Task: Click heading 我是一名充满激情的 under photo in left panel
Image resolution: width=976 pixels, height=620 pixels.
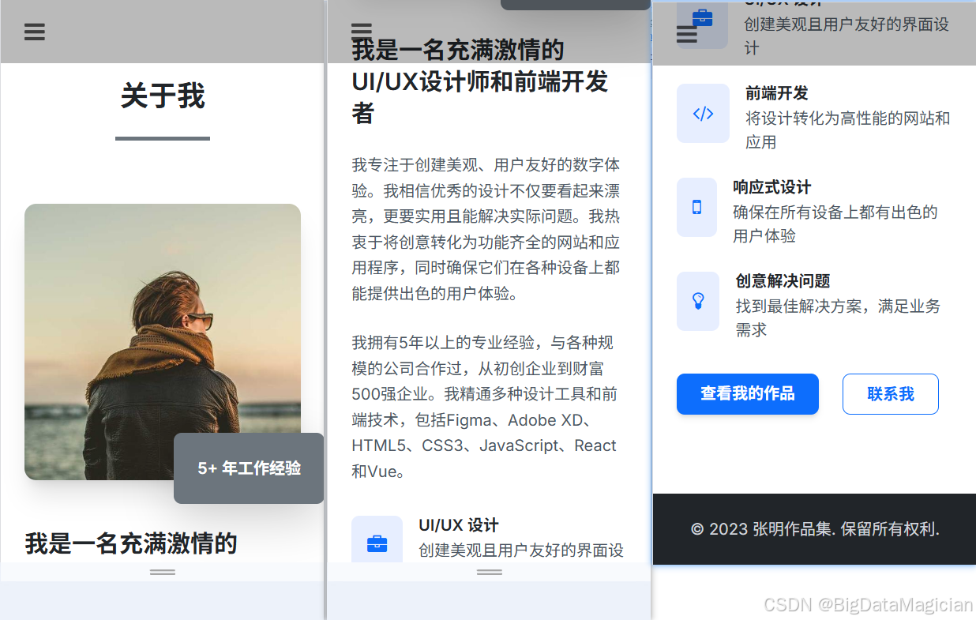Action: pos(131,543)
